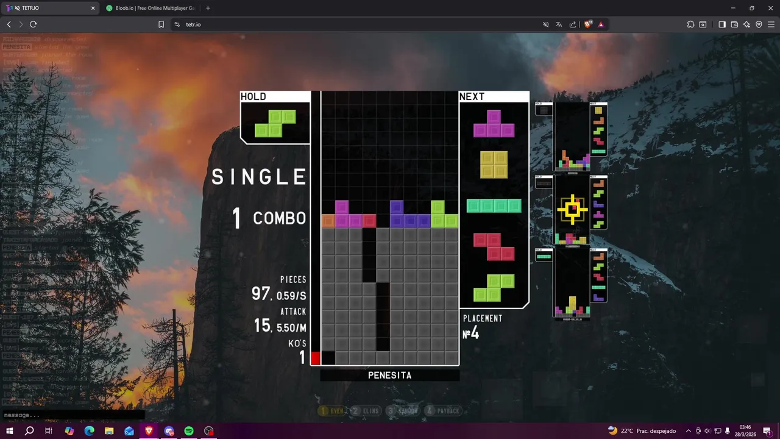This screenshot has height=439, width=780.
Task: Reload the tetr.io page
Action: tap(34, 24)
